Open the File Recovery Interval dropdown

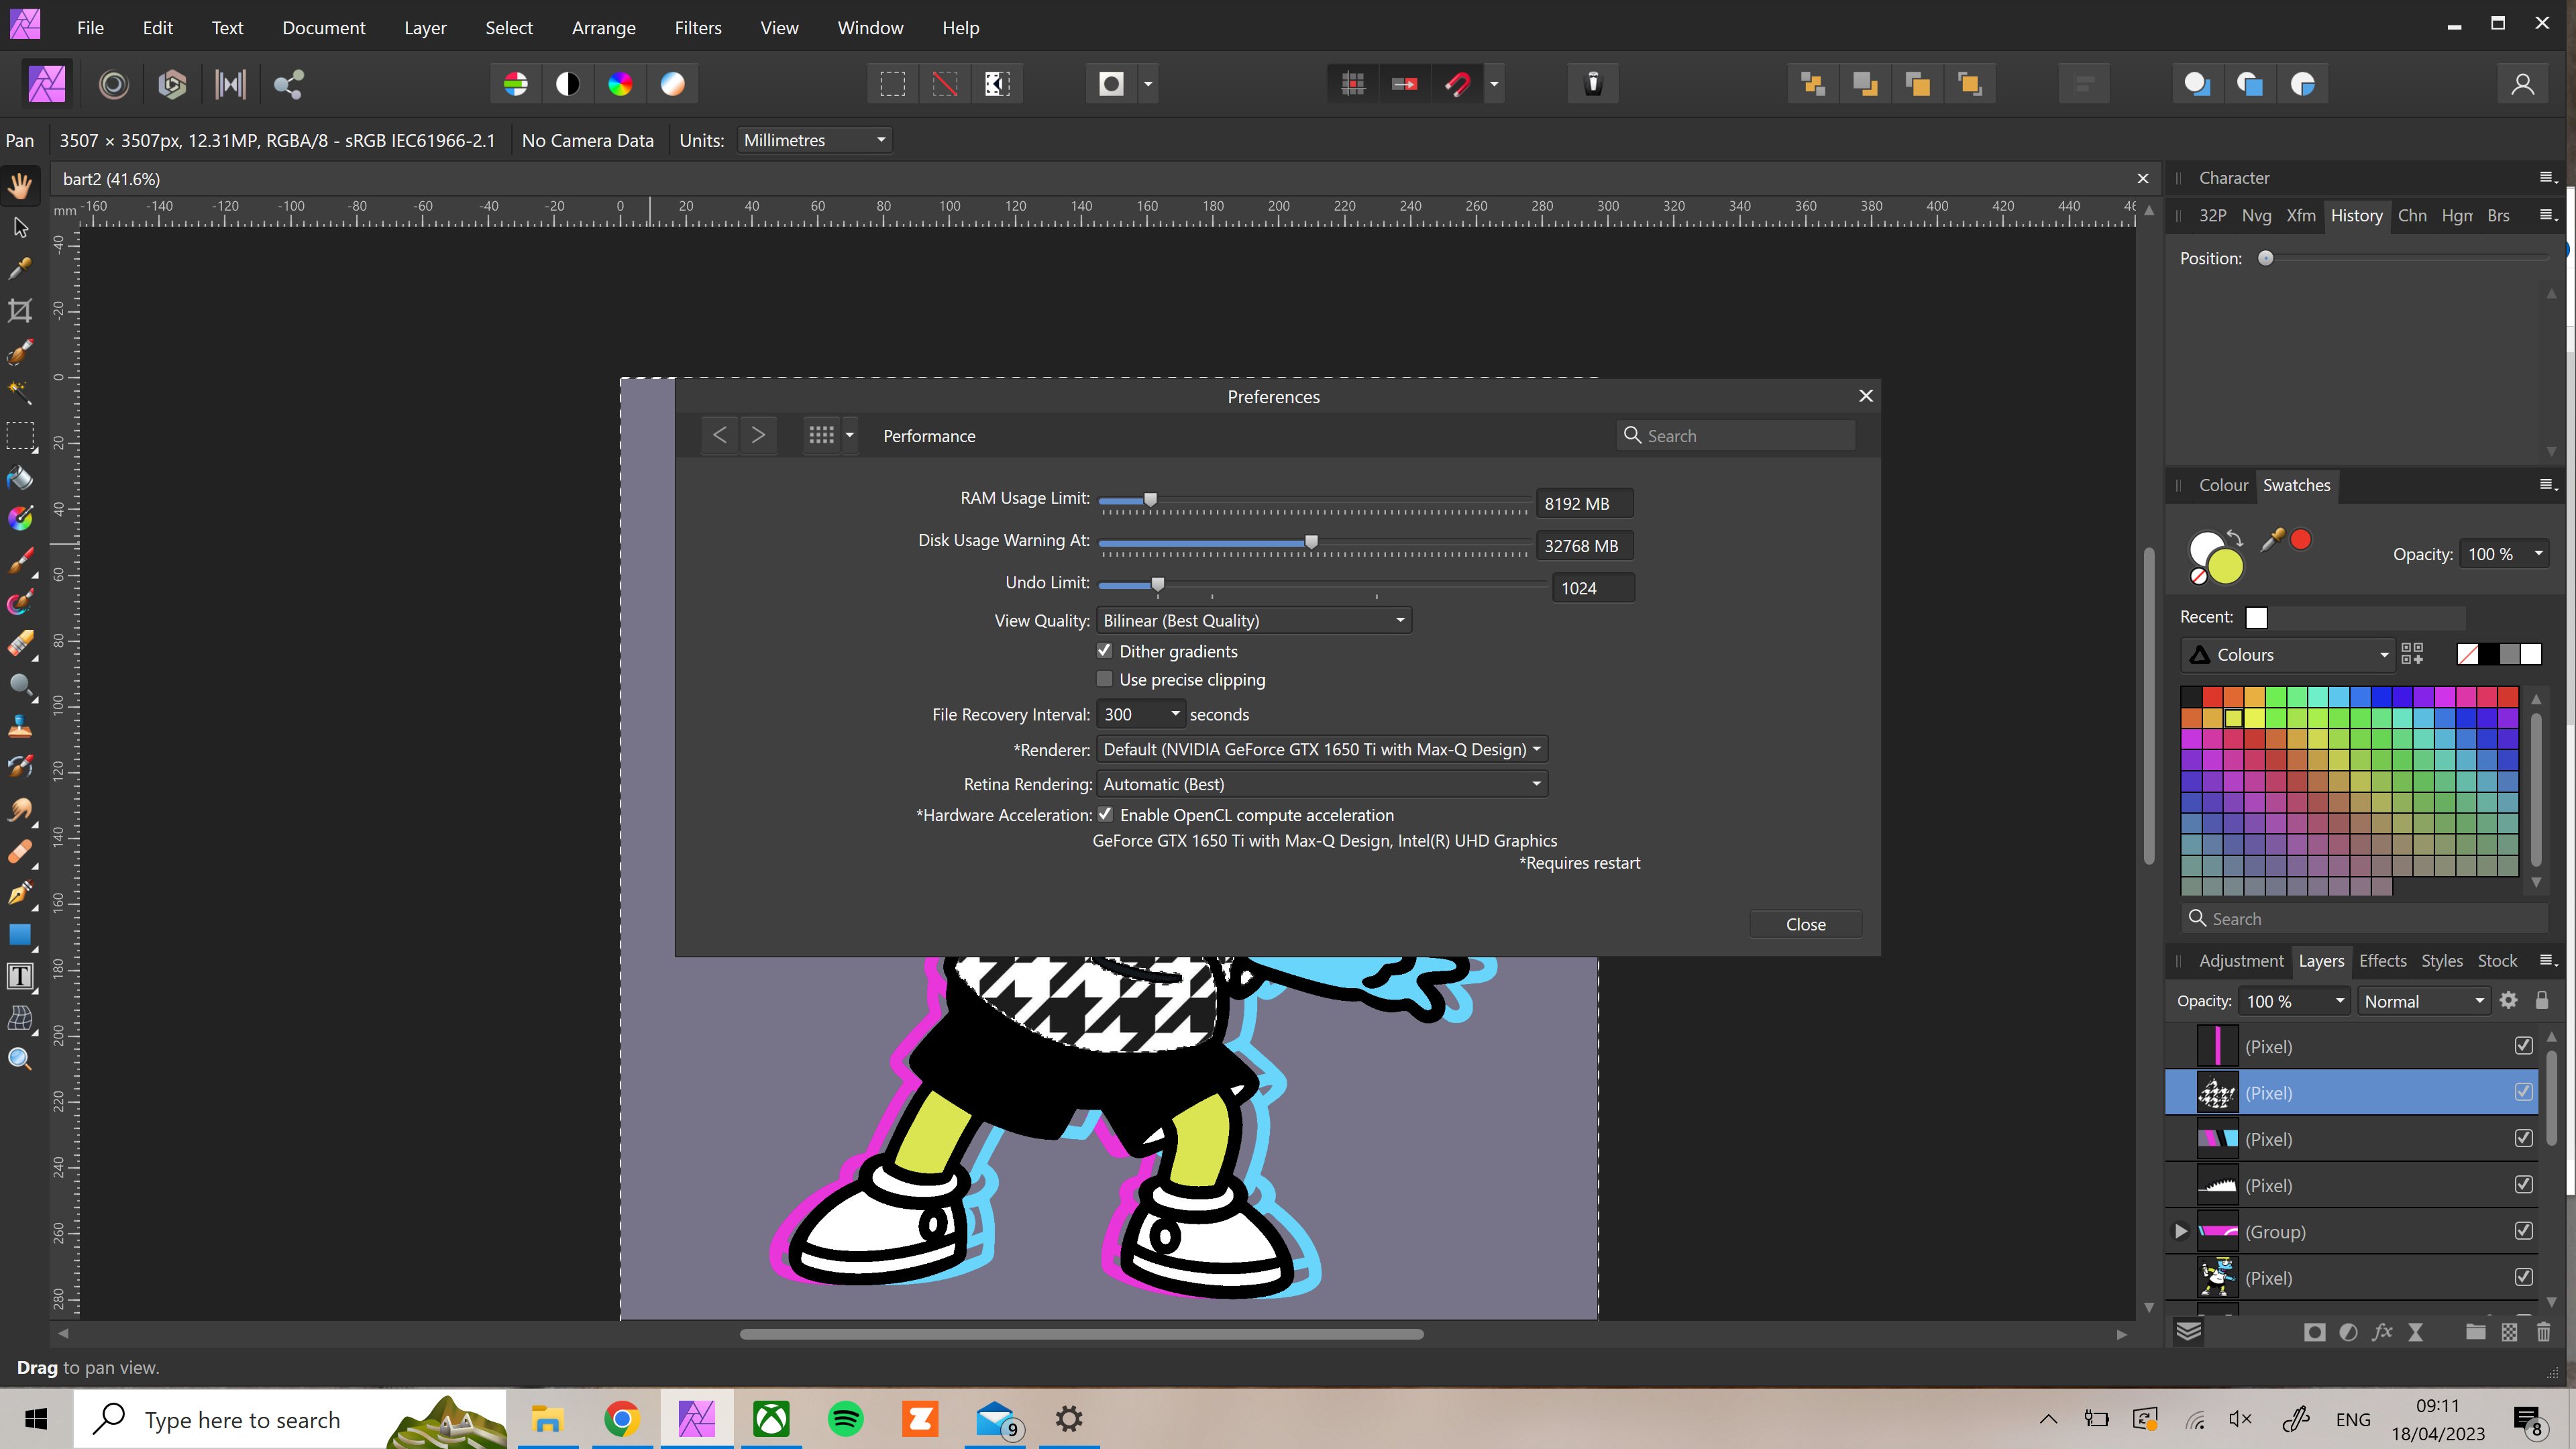point(1141,714)
